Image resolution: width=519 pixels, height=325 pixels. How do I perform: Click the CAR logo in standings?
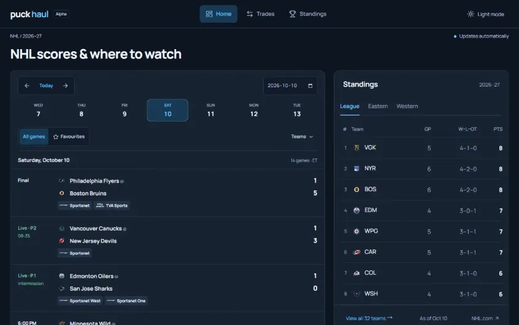click(356, 253)
